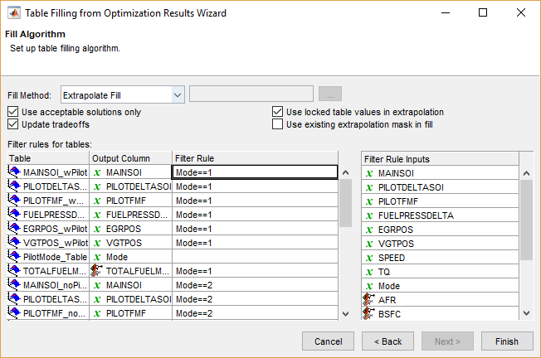Click the AFR model icon in inputs

pos(369,299)
